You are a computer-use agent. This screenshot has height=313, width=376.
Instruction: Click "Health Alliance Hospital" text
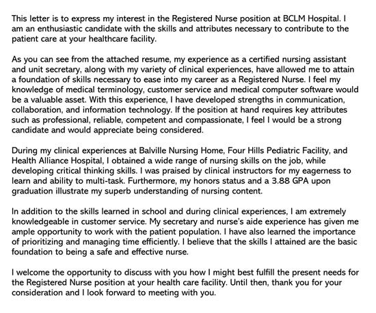[x=57, y=161]
